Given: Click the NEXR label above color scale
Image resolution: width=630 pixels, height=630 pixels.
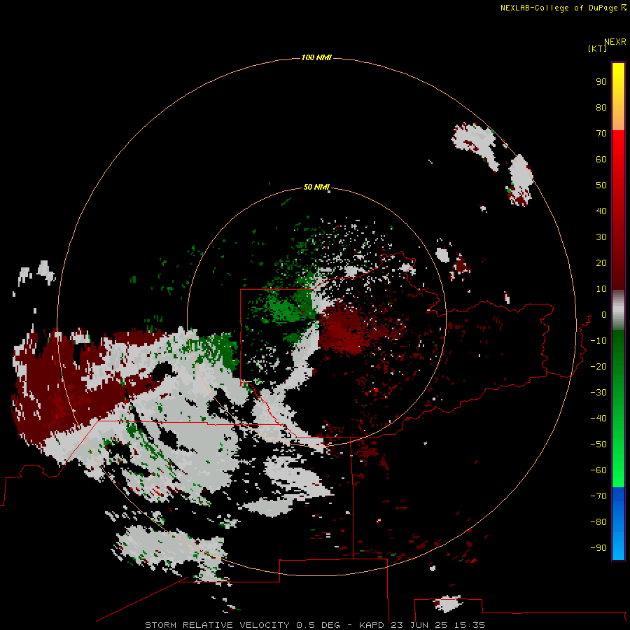Looking at the screenshot, I should point(615,42).
